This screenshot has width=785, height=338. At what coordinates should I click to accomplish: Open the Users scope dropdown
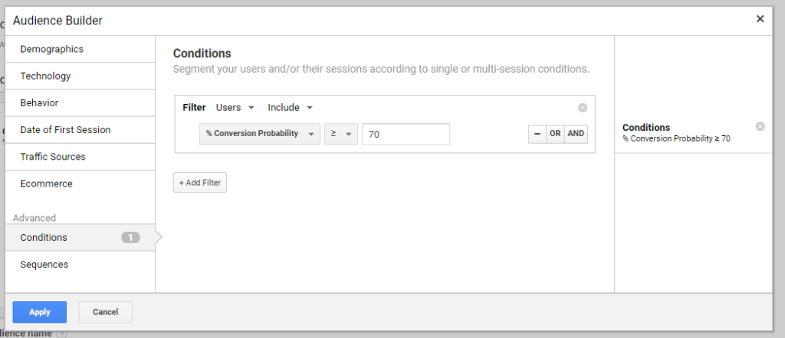[235, 107]
